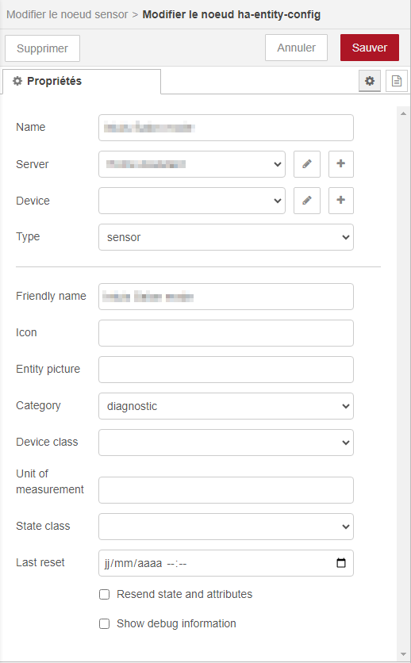Add a new Device with plus icon
The image size is (411, 663).
(x=341, y=201)
